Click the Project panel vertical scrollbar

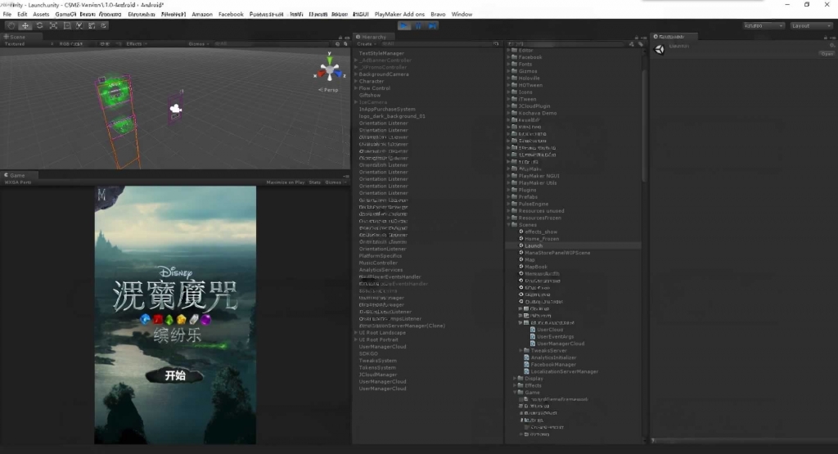click(645, 125)
